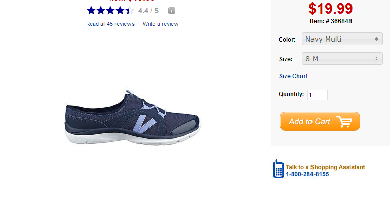Click the blue phone icon
This screenshot has width=390, height=220.
[x=278, y=169]
